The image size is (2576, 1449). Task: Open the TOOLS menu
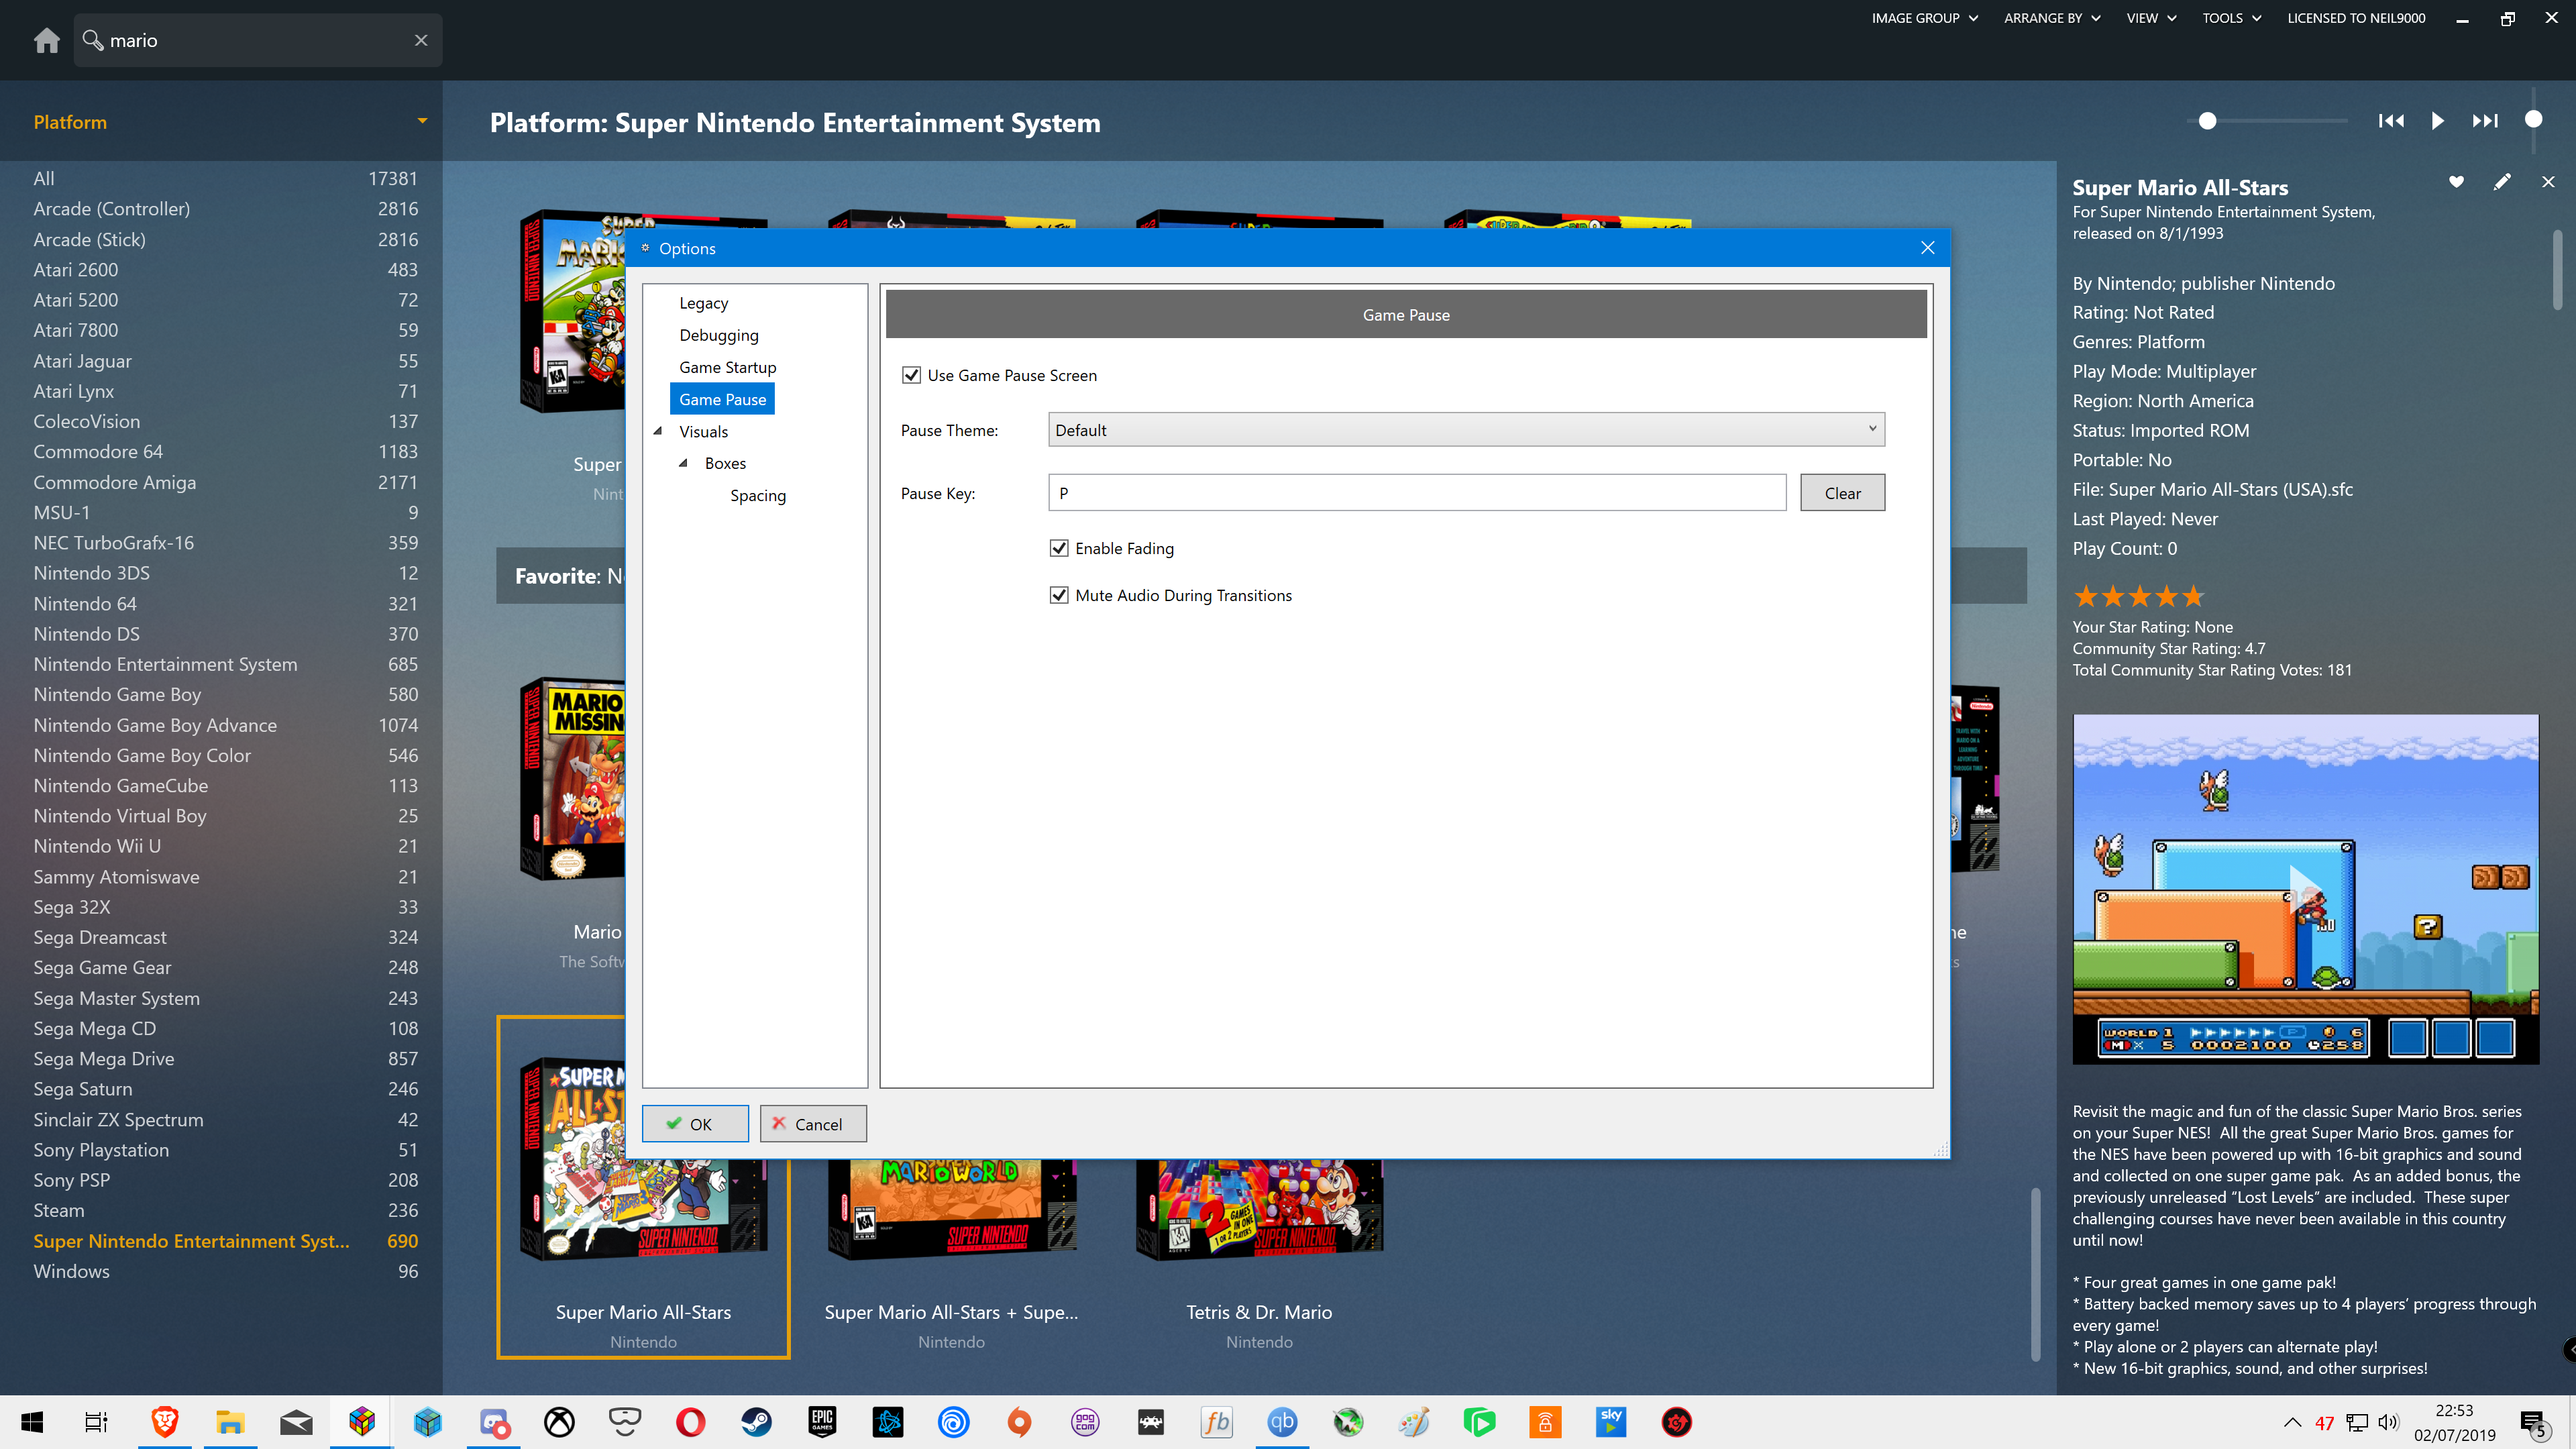2232,18
